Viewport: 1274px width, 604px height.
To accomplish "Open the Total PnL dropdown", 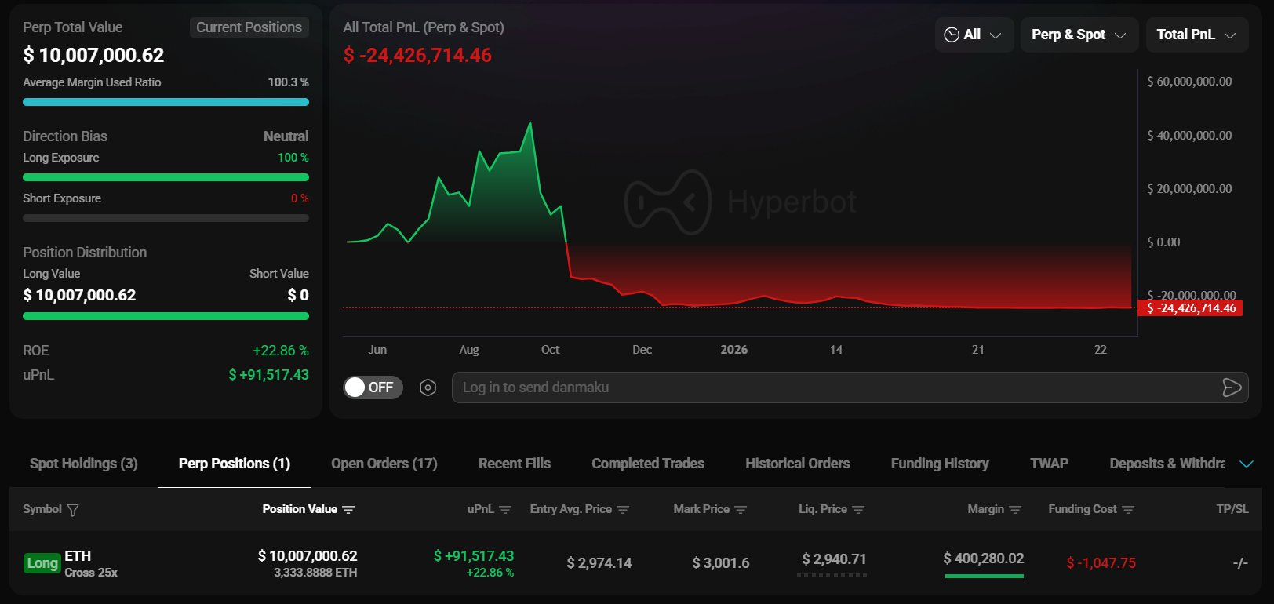I will pyautogui.click(x=1196, y=35).
